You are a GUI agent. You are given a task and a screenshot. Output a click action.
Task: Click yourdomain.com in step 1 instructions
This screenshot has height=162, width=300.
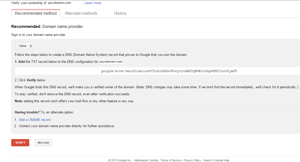[111, 62]
